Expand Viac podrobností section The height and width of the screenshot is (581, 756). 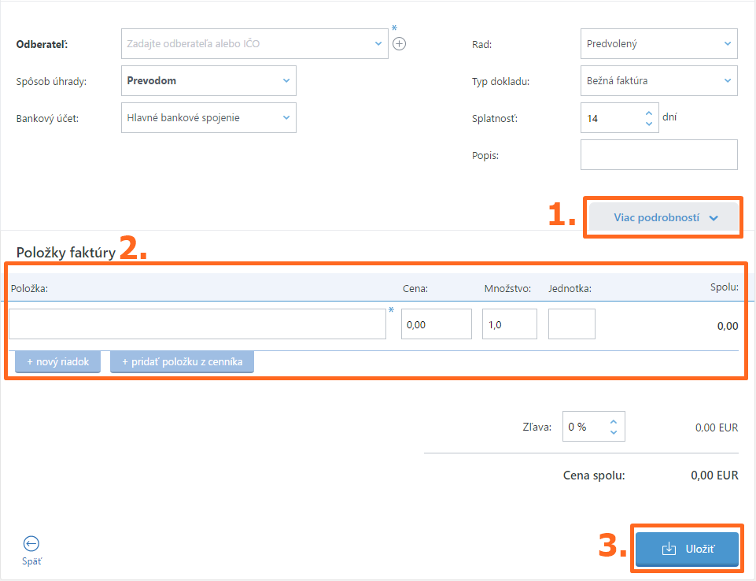coord(665,217)
